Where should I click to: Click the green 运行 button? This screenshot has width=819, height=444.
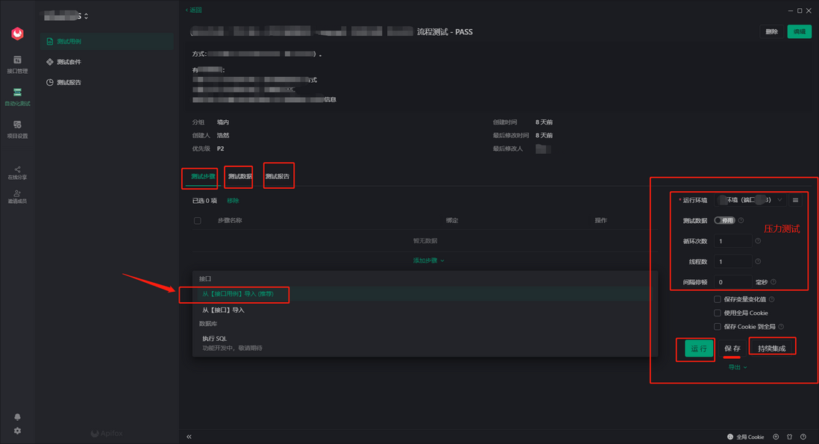[698, 348]
